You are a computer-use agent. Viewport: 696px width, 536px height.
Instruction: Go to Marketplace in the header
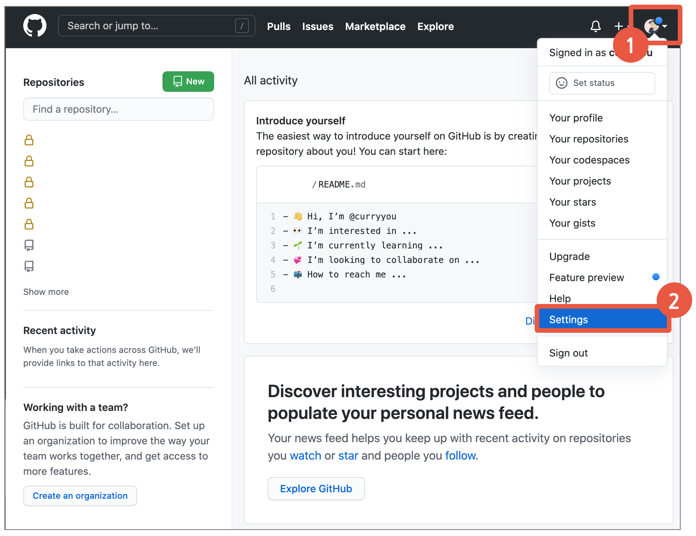[x=375, y=27]
